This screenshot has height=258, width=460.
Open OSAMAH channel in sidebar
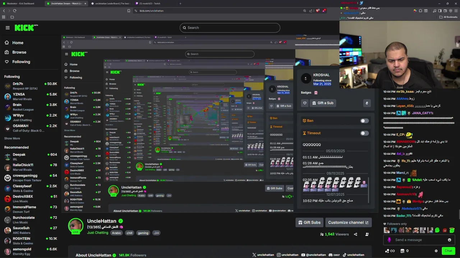(31, 128)
